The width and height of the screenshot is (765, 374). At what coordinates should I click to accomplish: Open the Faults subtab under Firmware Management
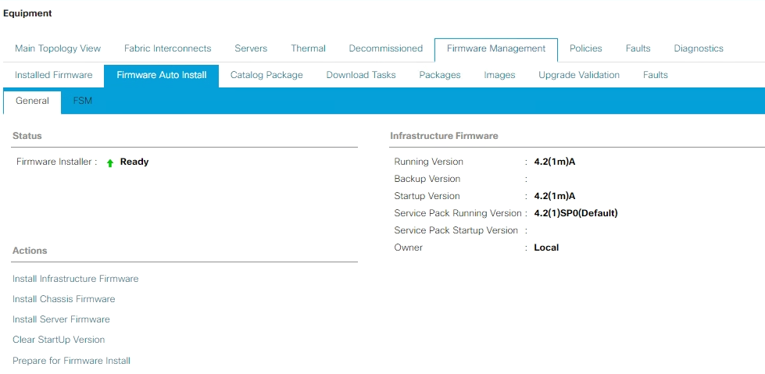(656, 75)
